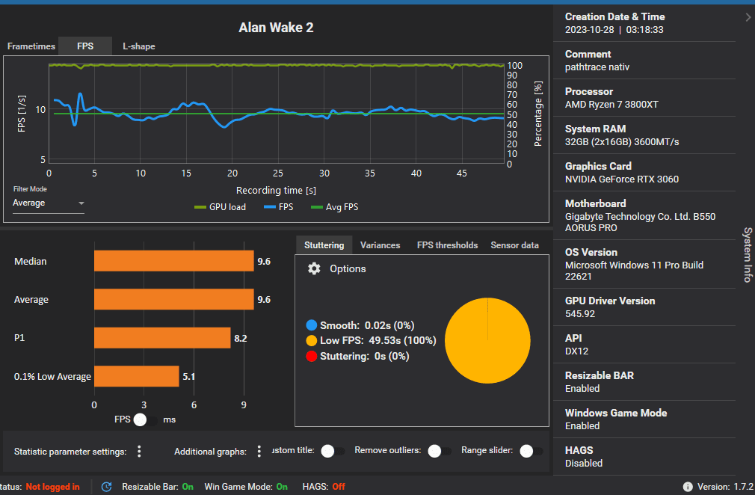This screenshot has width=755, height=495.
Task: Click the 'Not logged in' status text
Action: [52, 487]
